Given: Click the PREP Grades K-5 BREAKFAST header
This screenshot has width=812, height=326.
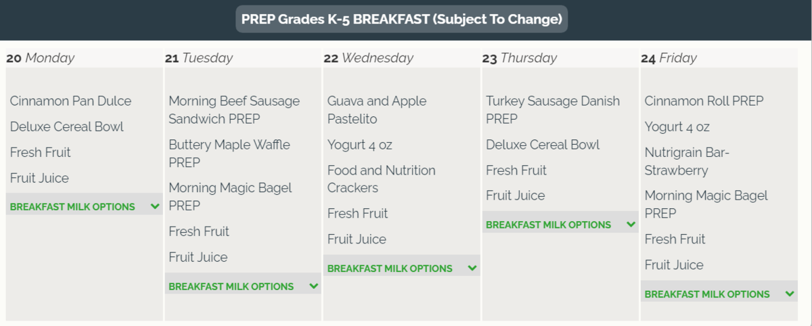Looking at the screenshot, I should (x=401, y=20).
